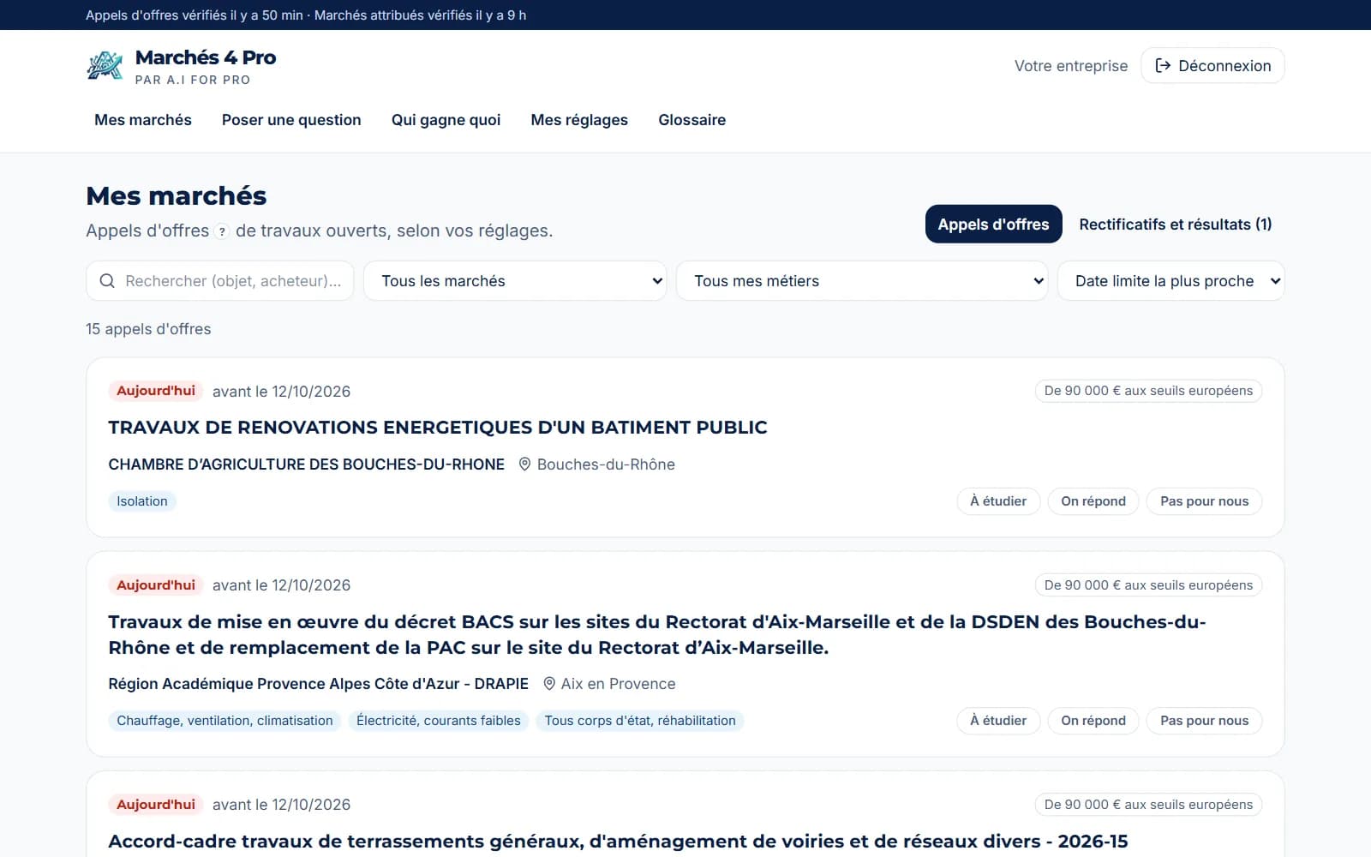This screenshot has width=1371, height=857.
Task: Mark décret BACS tender as On répond
Action: tap(1093, 721)
